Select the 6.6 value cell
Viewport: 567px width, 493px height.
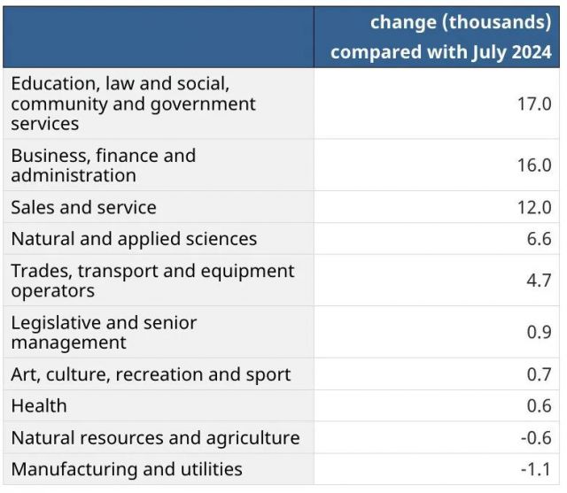[x=539, y=239]
